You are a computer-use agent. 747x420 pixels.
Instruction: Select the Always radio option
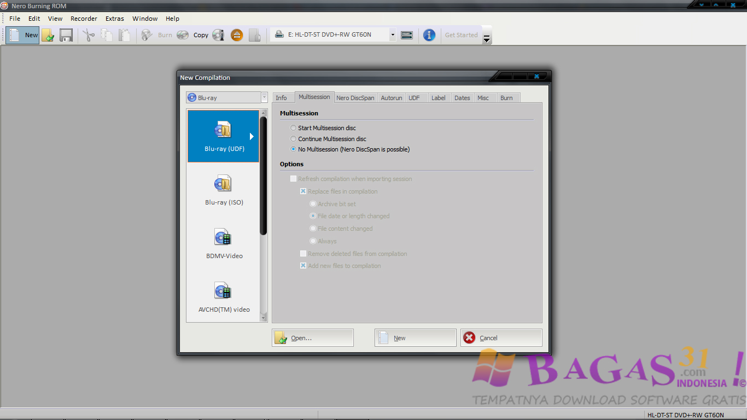coord(313,241)
